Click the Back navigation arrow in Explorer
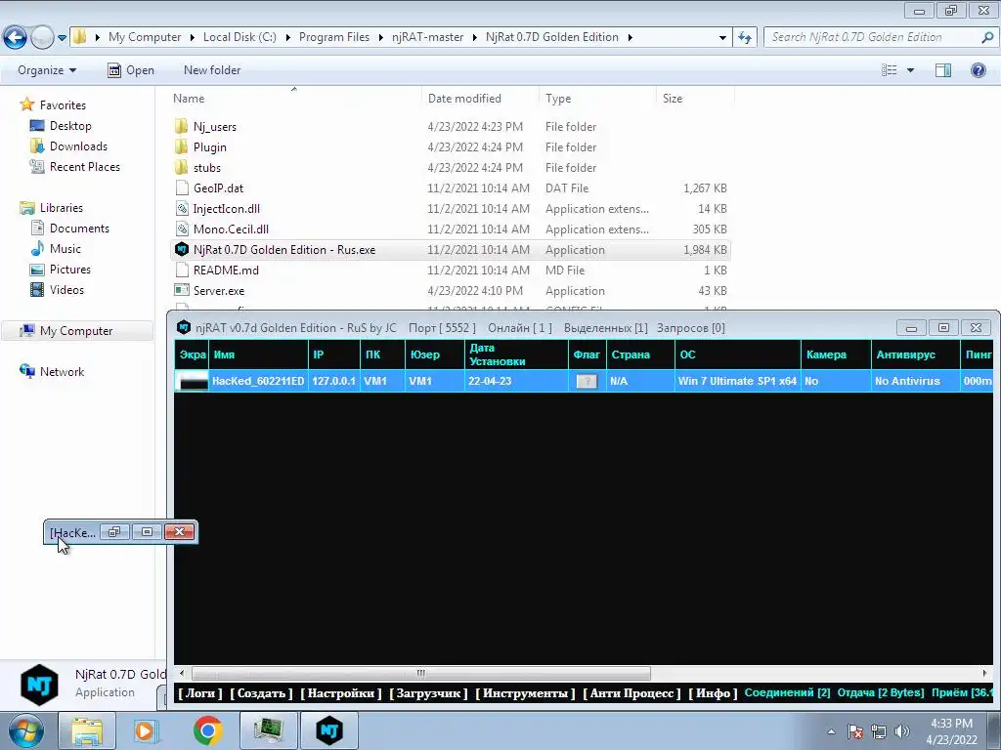Viewport: 1001px width, 750px height. coord(16,38)
